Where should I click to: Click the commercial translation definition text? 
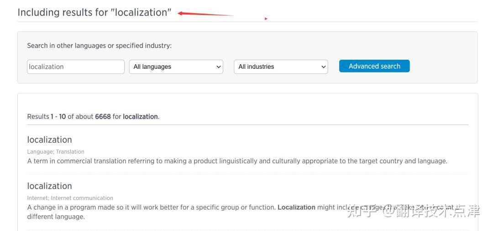pyautogui.click(x=237, y=161)
